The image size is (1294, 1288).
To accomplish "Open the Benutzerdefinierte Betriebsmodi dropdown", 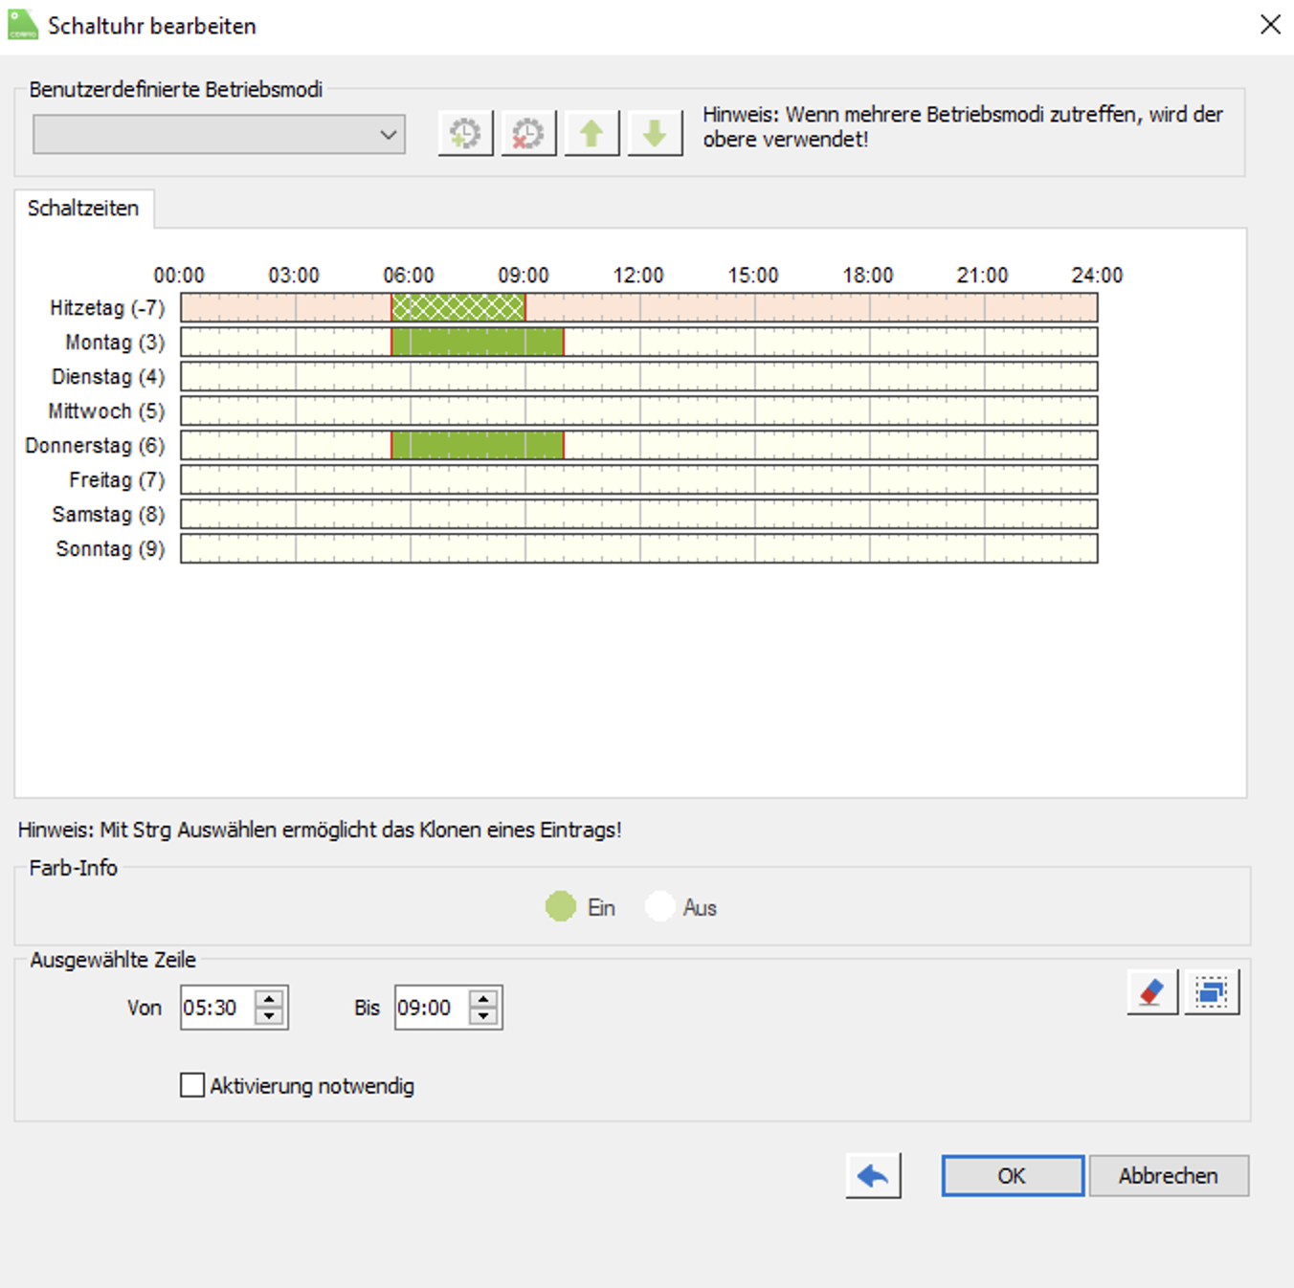I will pos(219,134).
